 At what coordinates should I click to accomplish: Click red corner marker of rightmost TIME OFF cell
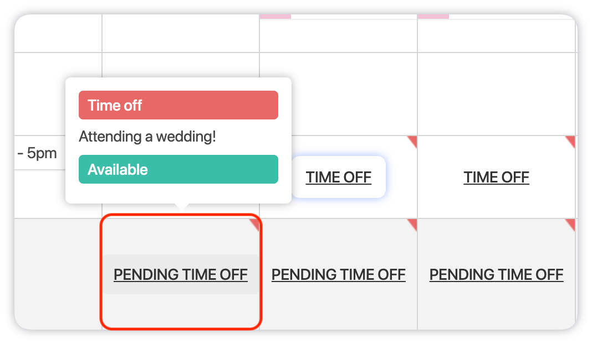(x=571, y=140)
